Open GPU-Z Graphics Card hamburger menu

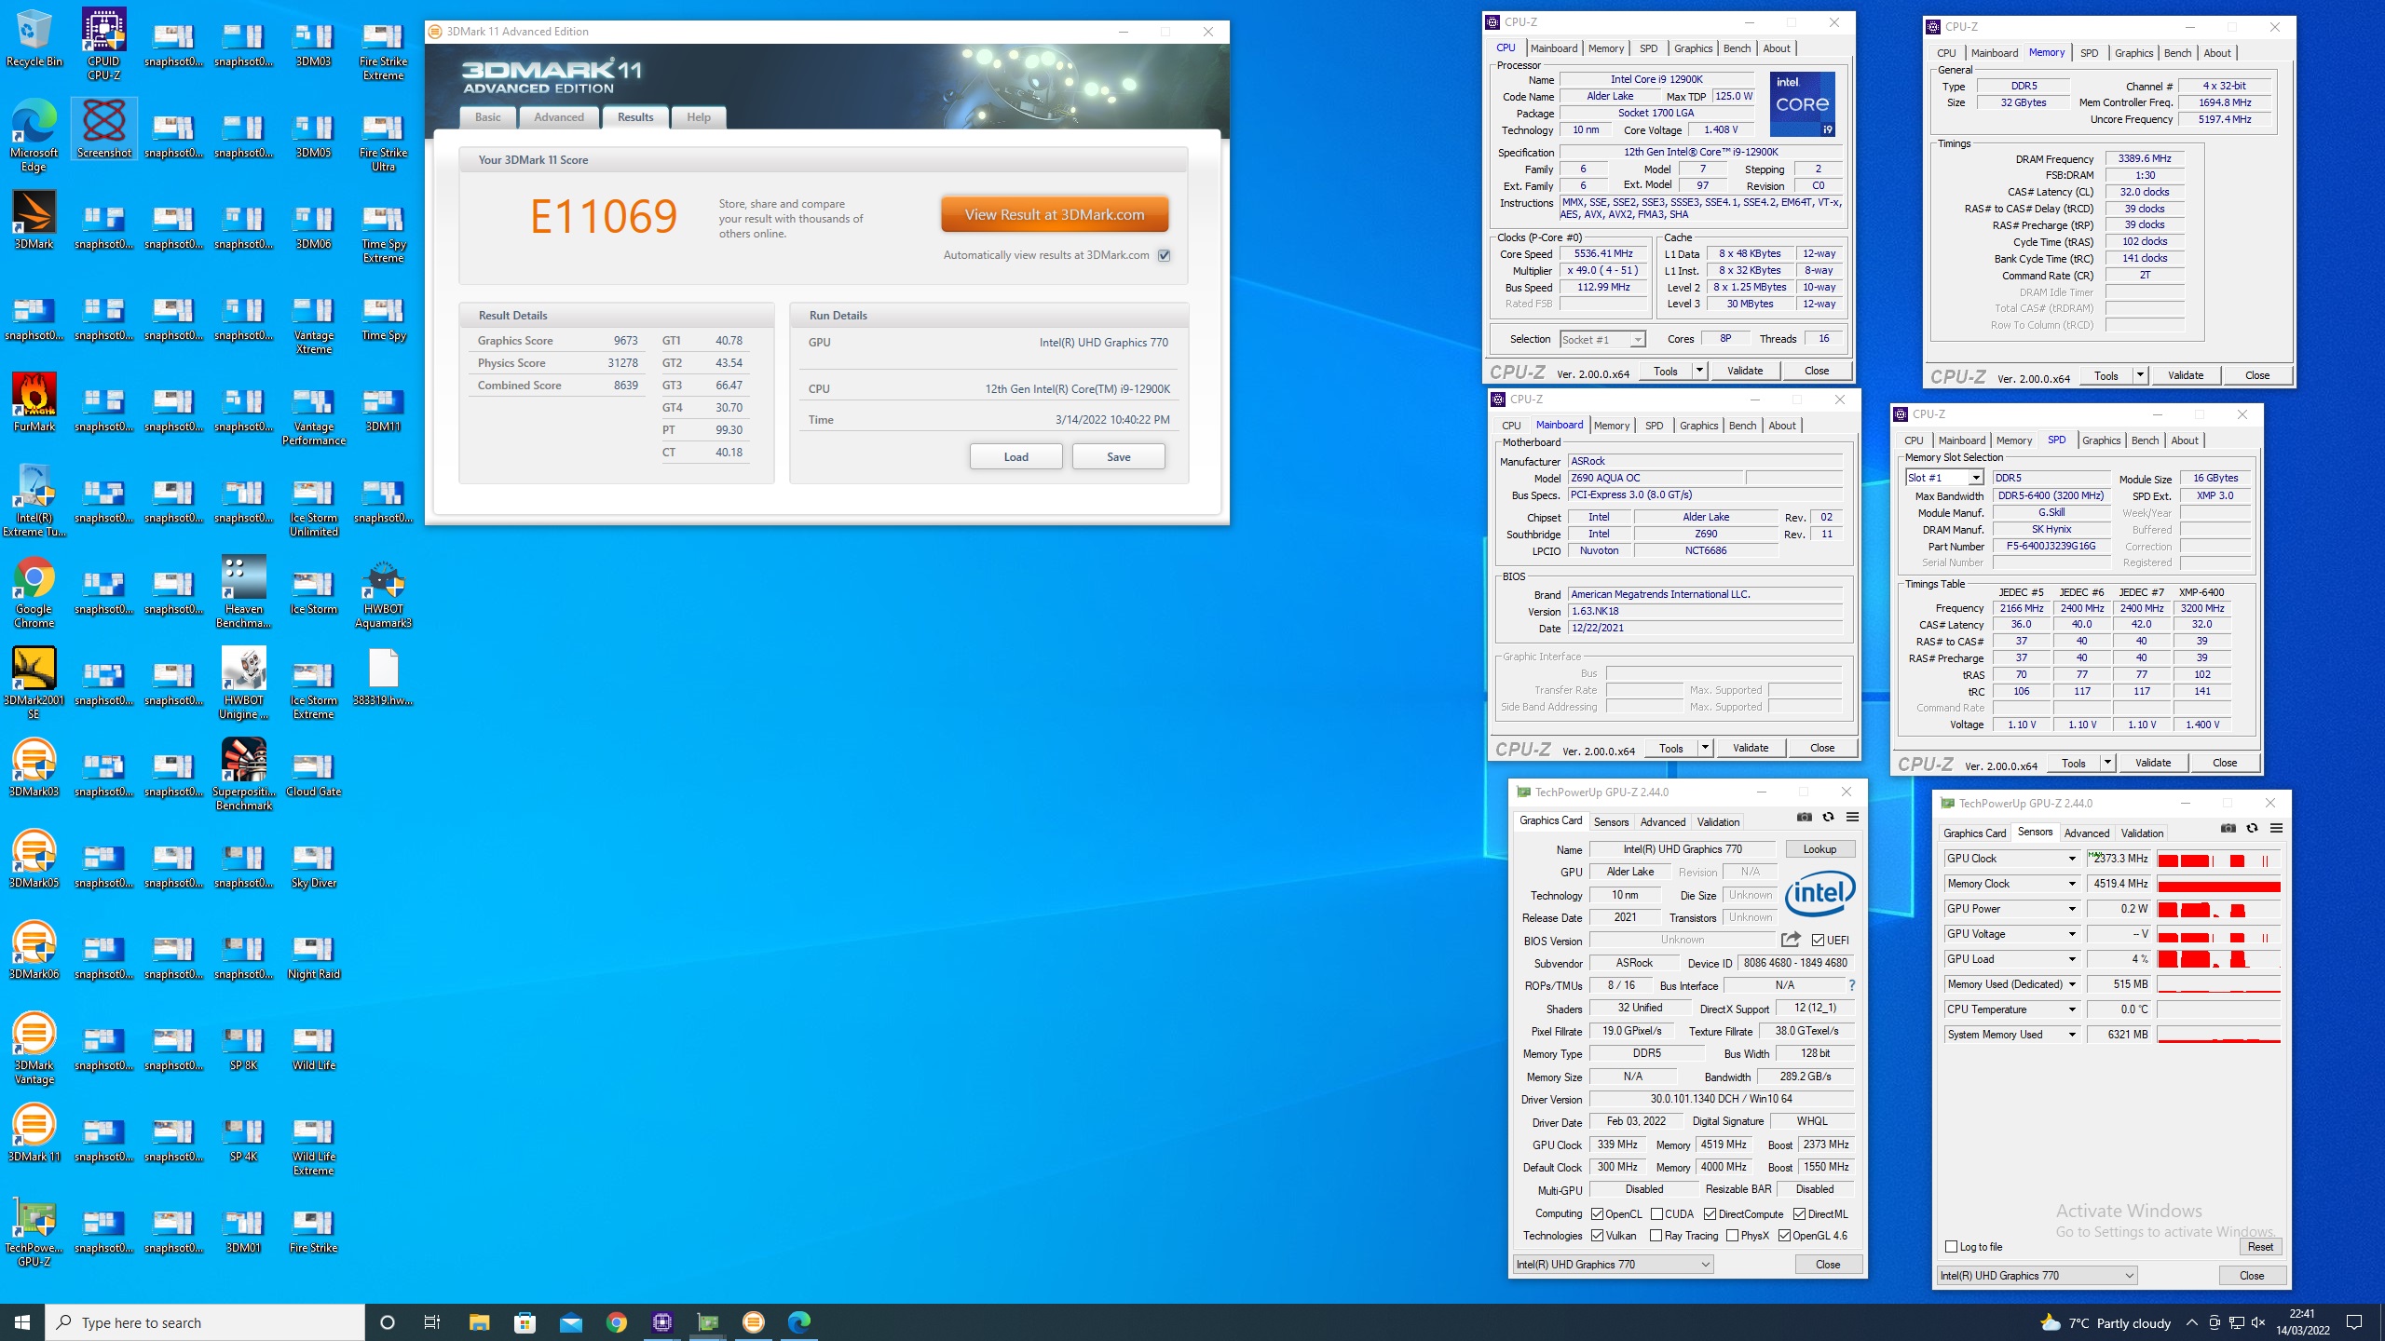1852,817
